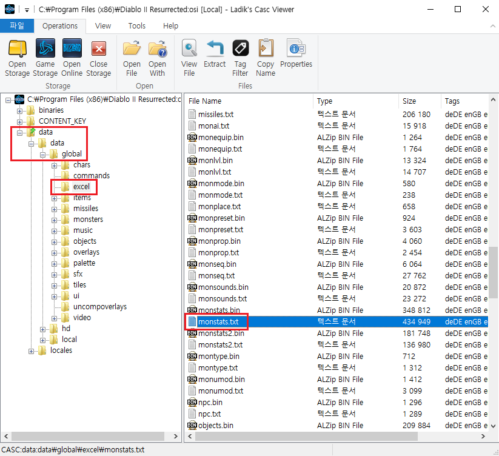499x456 pixels.
Task: Expand the hd folder node
Action: click(x=42, y=329)
